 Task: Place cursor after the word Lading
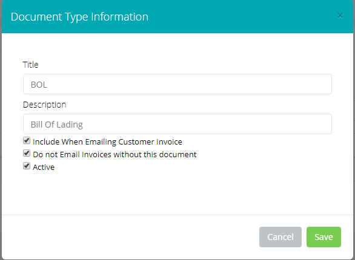[84, 125]
